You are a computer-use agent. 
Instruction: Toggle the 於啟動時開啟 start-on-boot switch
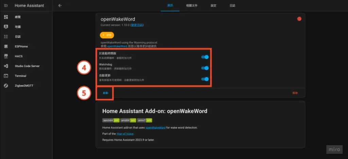click(205, 57)
